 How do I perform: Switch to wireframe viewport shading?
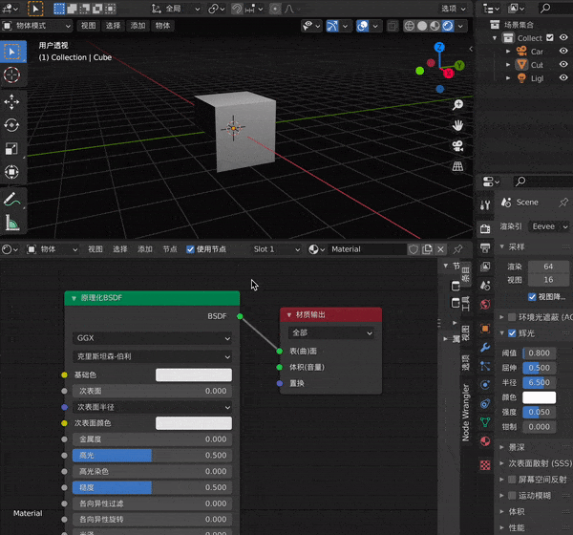pyautogui.click(x=410, y=26)
